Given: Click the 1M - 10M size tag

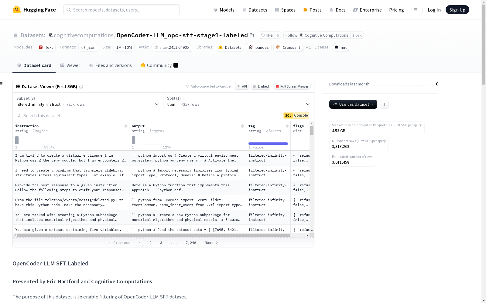Looking at the screenshot, I should [x=124, y=47].
